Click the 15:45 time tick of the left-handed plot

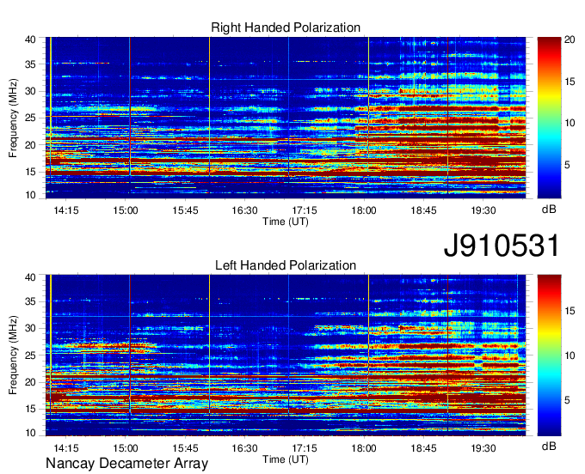(x=185, y=448)
